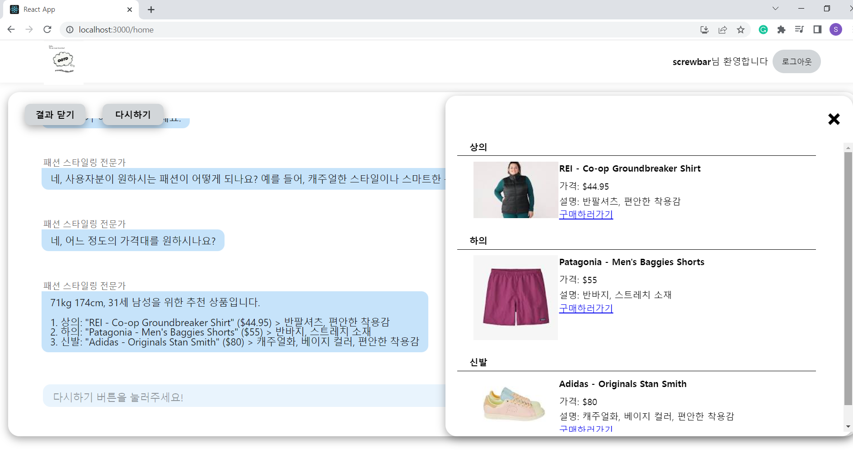Viewport: 853px width, 462px height.
Task: Open purchase link for Baggies Shorts
Action: click(x=586, y=308)
